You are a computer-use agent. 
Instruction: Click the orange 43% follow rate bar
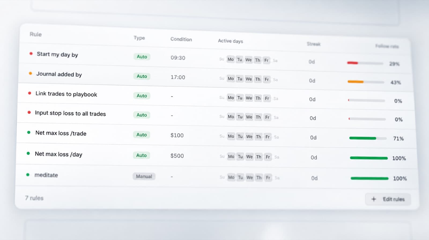pos(366,82)
